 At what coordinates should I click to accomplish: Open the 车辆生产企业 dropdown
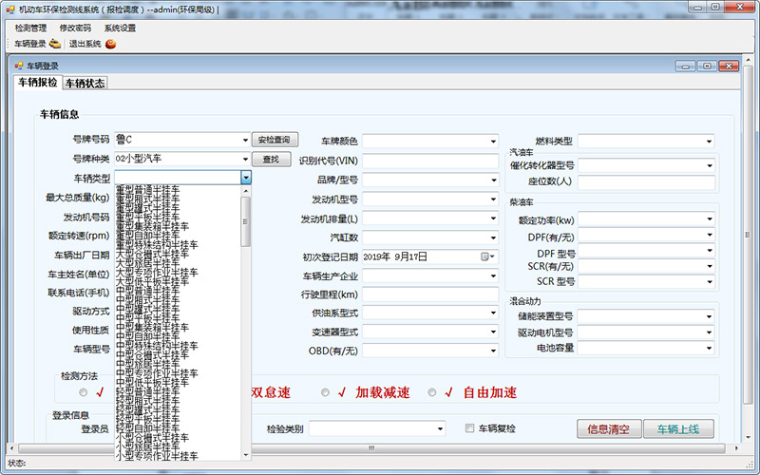[x=493, y=275]
